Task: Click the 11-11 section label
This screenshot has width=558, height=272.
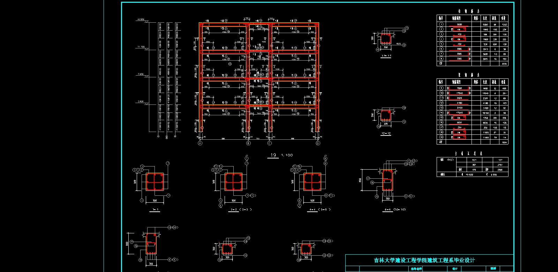Action: click(386, 56)
